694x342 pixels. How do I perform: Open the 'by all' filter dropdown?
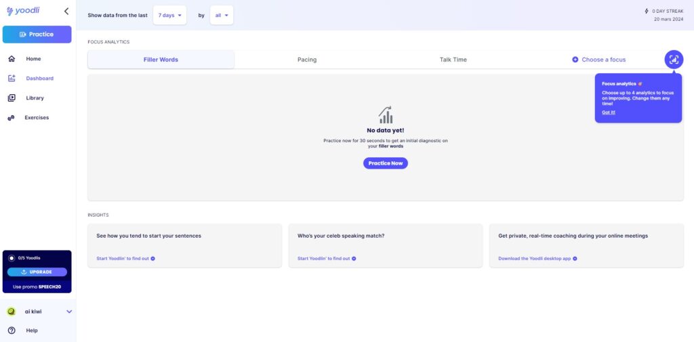click(x=222, y=15)
